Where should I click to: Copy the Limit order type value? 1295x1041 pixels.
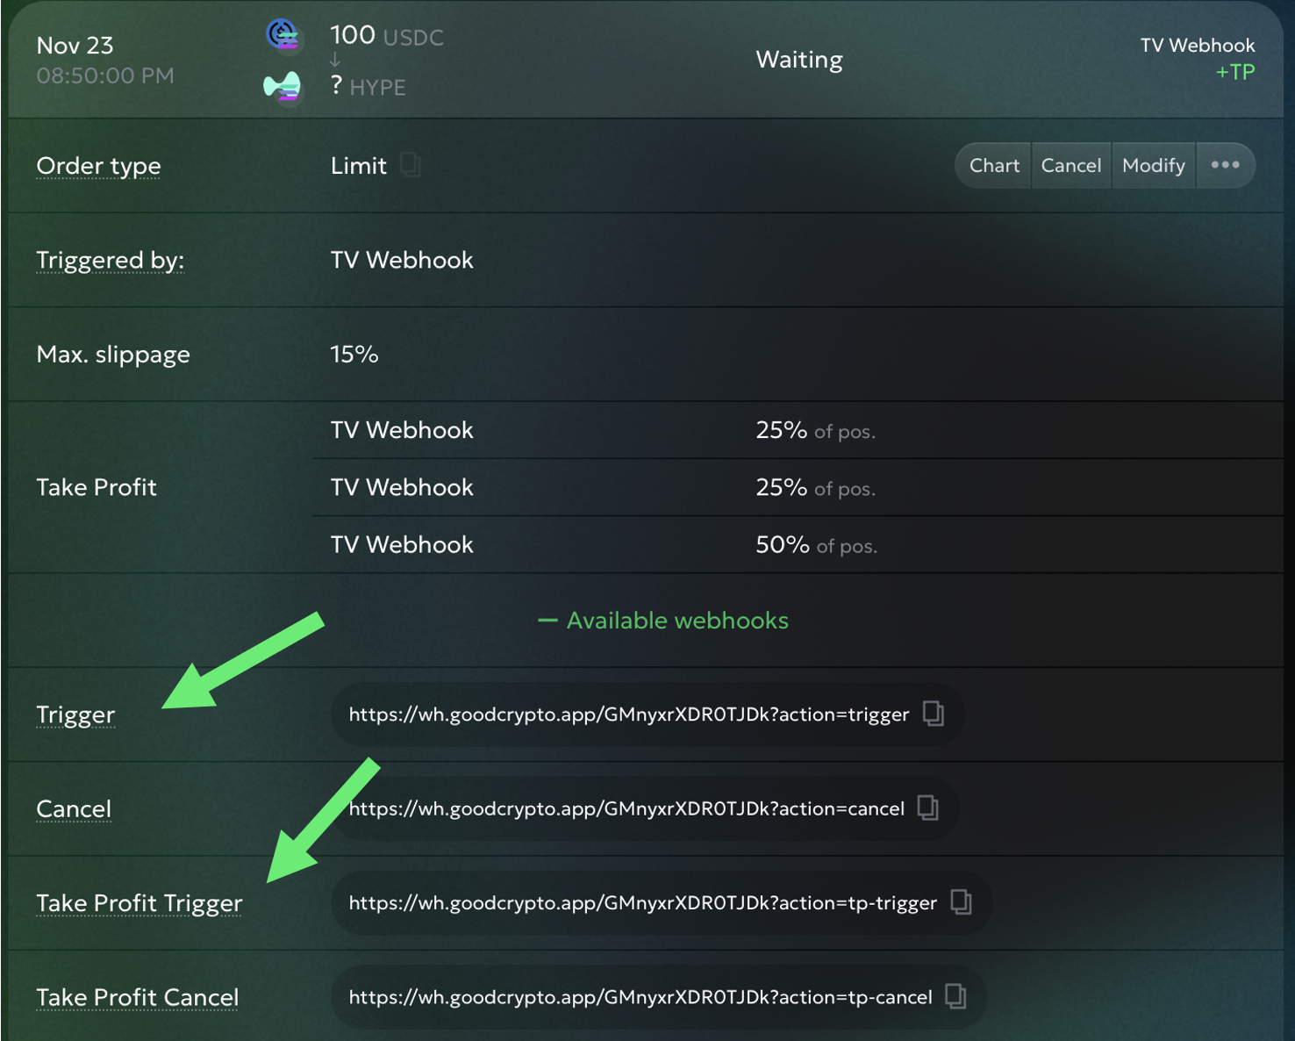410,165
